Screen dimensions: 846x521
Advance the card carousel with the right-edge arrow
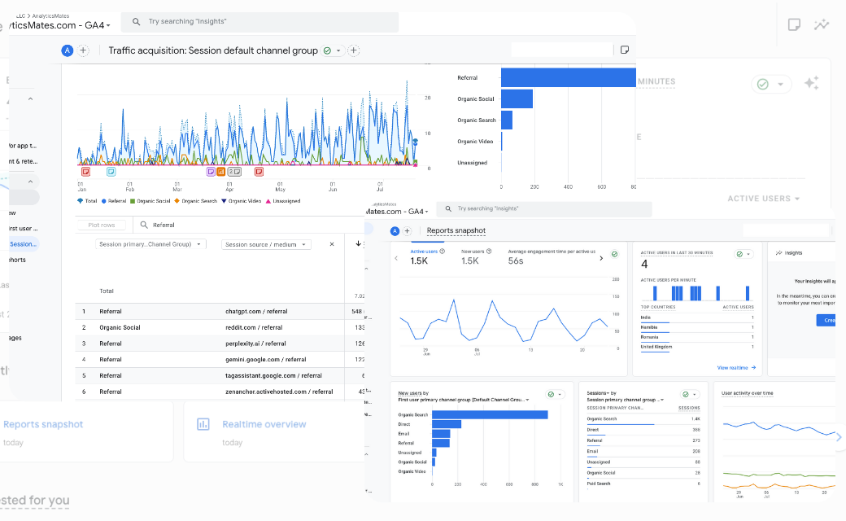pyautogui.click(x=839, y=437)
